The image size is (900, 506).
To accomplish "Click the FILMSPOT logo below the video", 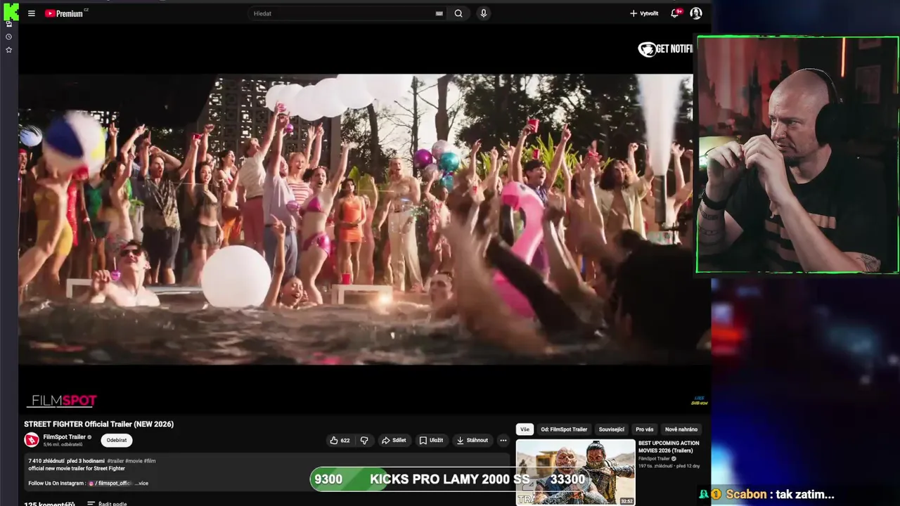I will pos(62,401).
